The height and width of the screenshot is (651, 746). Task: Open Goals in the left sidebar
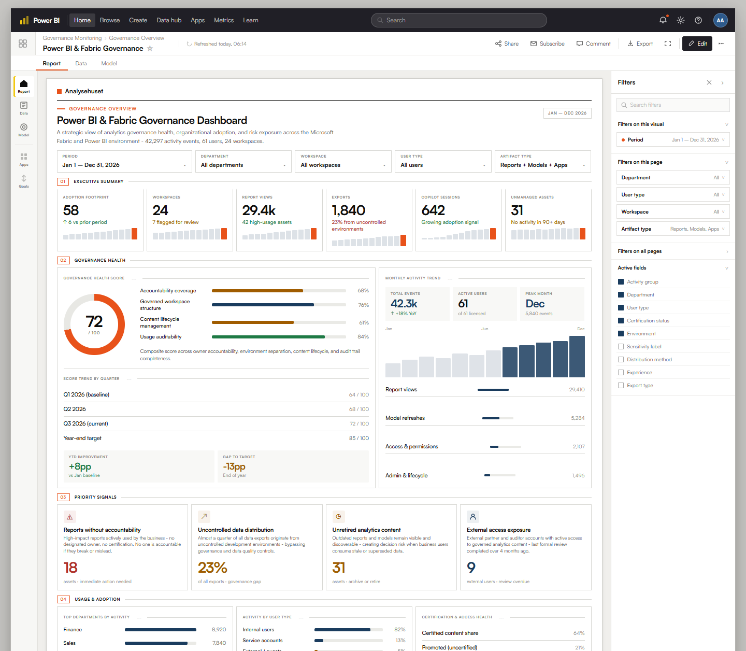tap(24, 181)
